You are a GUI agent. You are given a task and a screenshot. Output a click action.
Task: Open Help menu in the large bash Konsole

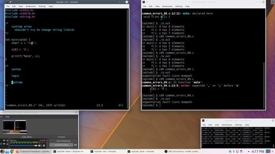(x=187, y=6)
